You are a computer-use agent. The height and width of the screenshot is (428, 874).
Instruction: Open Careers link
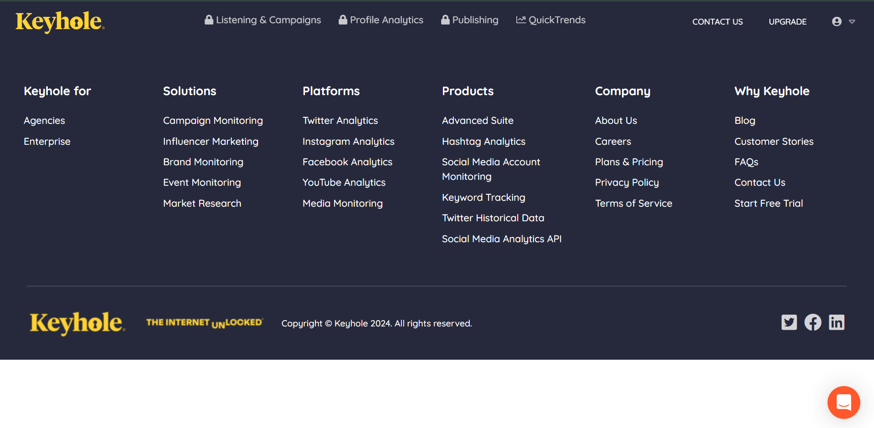point(613,142)
